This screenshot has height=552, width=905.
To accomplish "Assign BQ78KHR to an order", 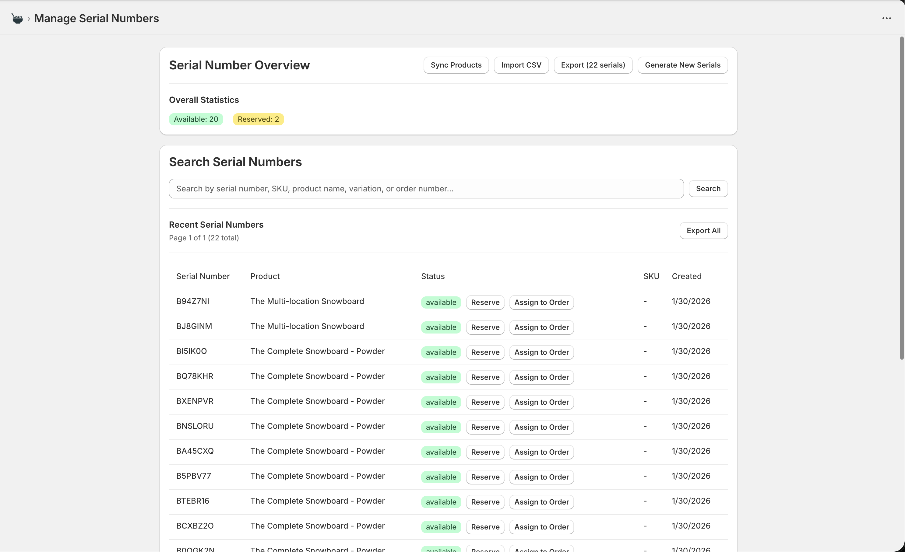I will click(x=541, y=377).
